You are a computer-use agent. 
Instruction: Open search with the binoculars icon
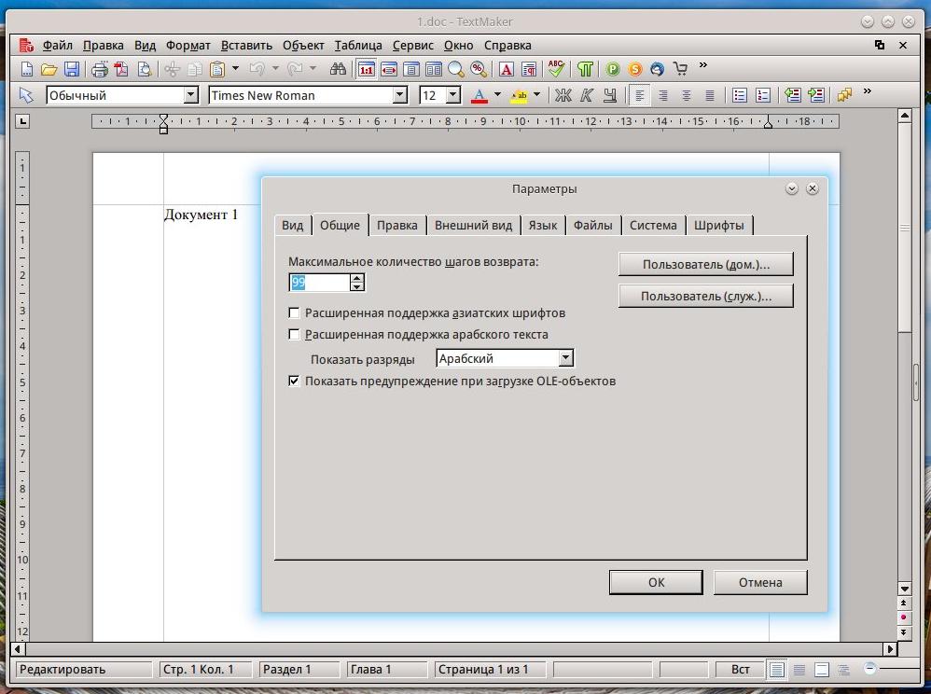pyautogui.click(x=338, y=69)
